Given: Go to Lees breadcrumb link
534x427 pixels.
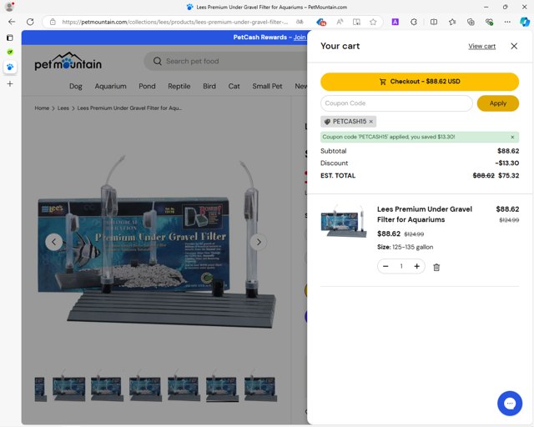Looking at the screenshot, I should 63,108.
